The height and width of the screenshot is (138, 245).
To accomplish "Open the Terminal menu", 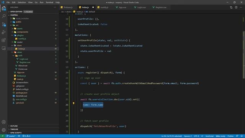I will click(49, 2).
